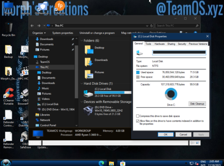Image resolution: width=224 pixels, height=166 pixels.
Task: Click the Back arrow in Explorer
Action: click(x=32, y=26)
